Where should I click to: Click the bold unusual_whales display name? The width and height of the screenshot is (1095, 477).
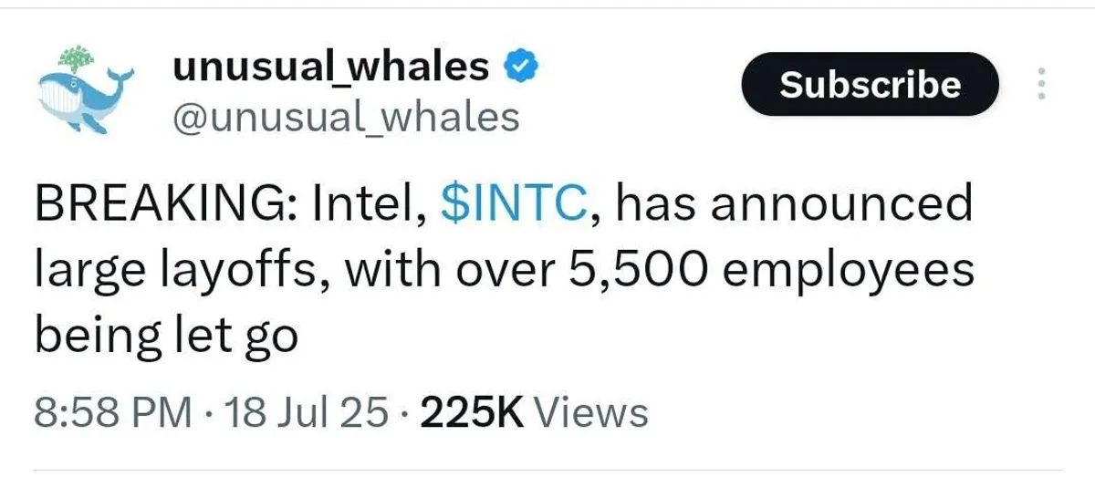coord(331,67)
